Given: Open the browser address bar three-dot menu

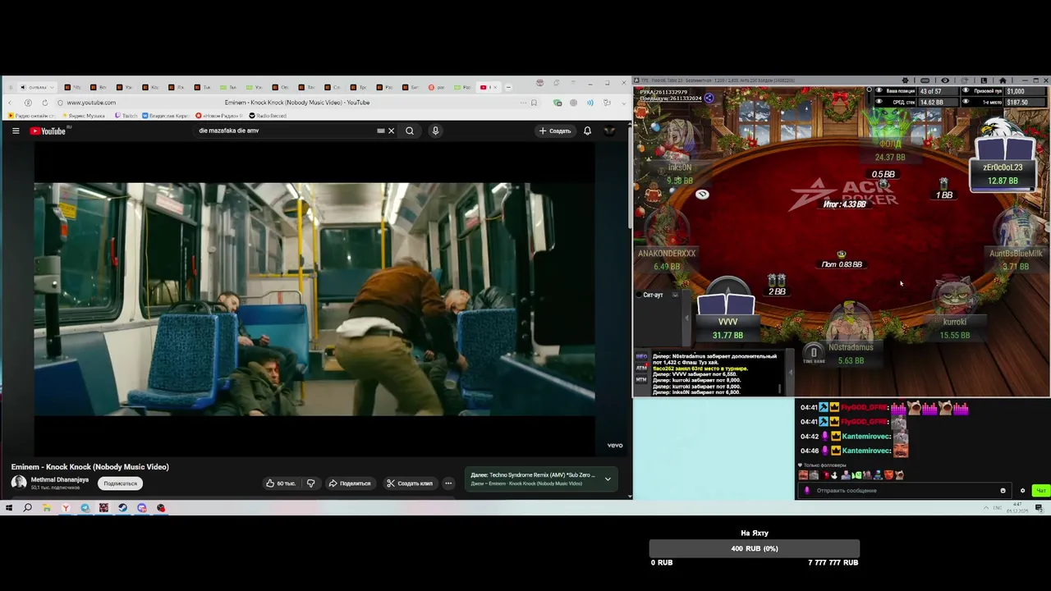Looking at the screenshot, I should (x=522, y=103).
